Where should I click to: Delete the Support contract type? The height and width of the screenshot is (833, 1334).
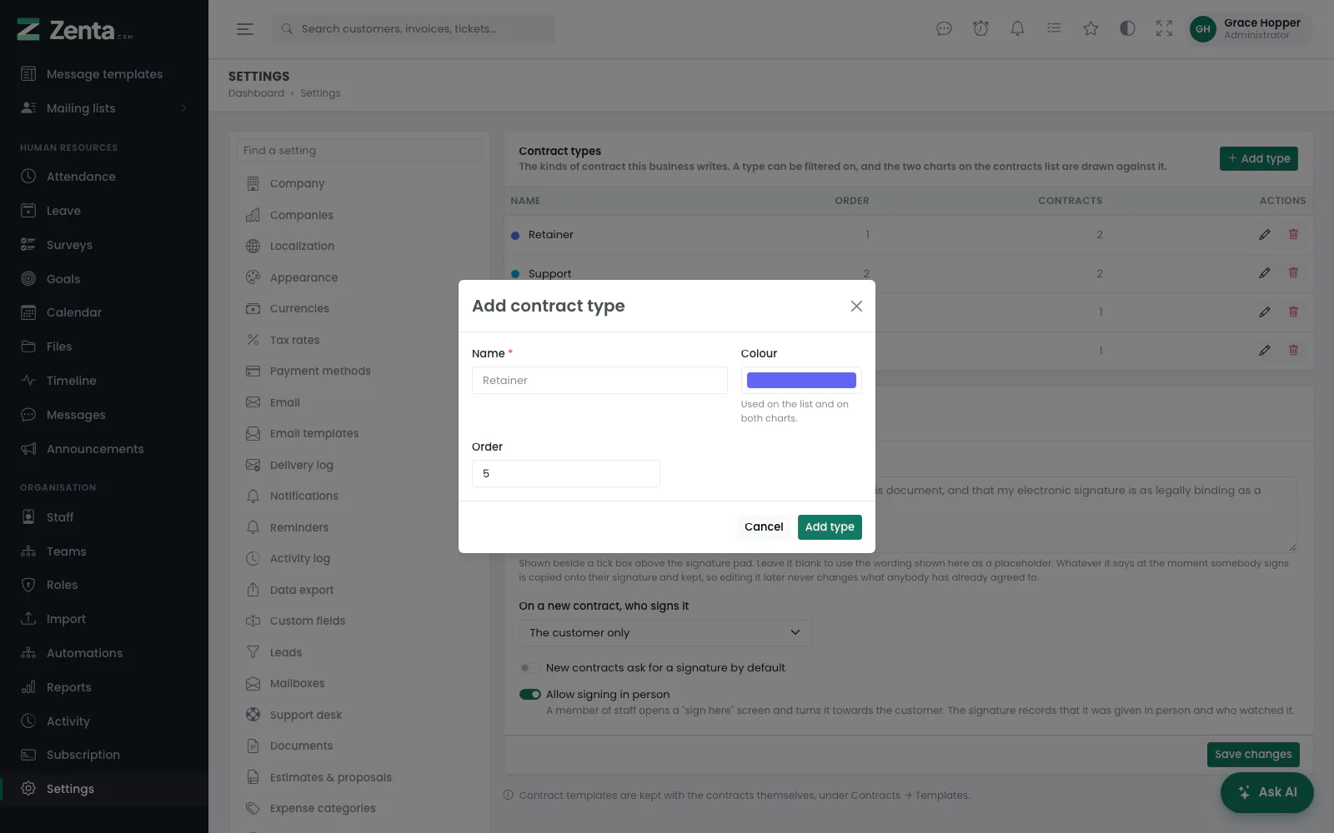(1293, 273)
